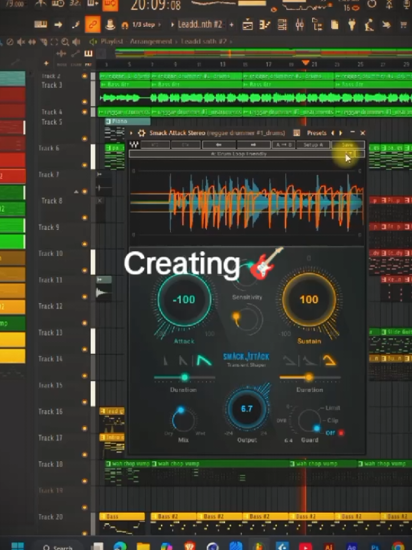Click the plus add track icon above track list
Viewport: 412px width, 550px height.
46,64
